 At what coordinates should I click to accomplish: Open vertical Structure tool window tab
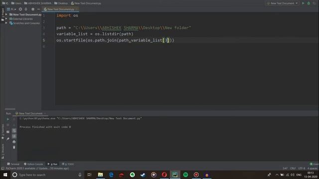pos(2,151)
